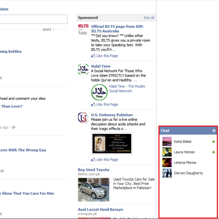
Task: Click the U.S. Embassy Pakistan logo
Action: pyautogui.click(x=83, y=118)
